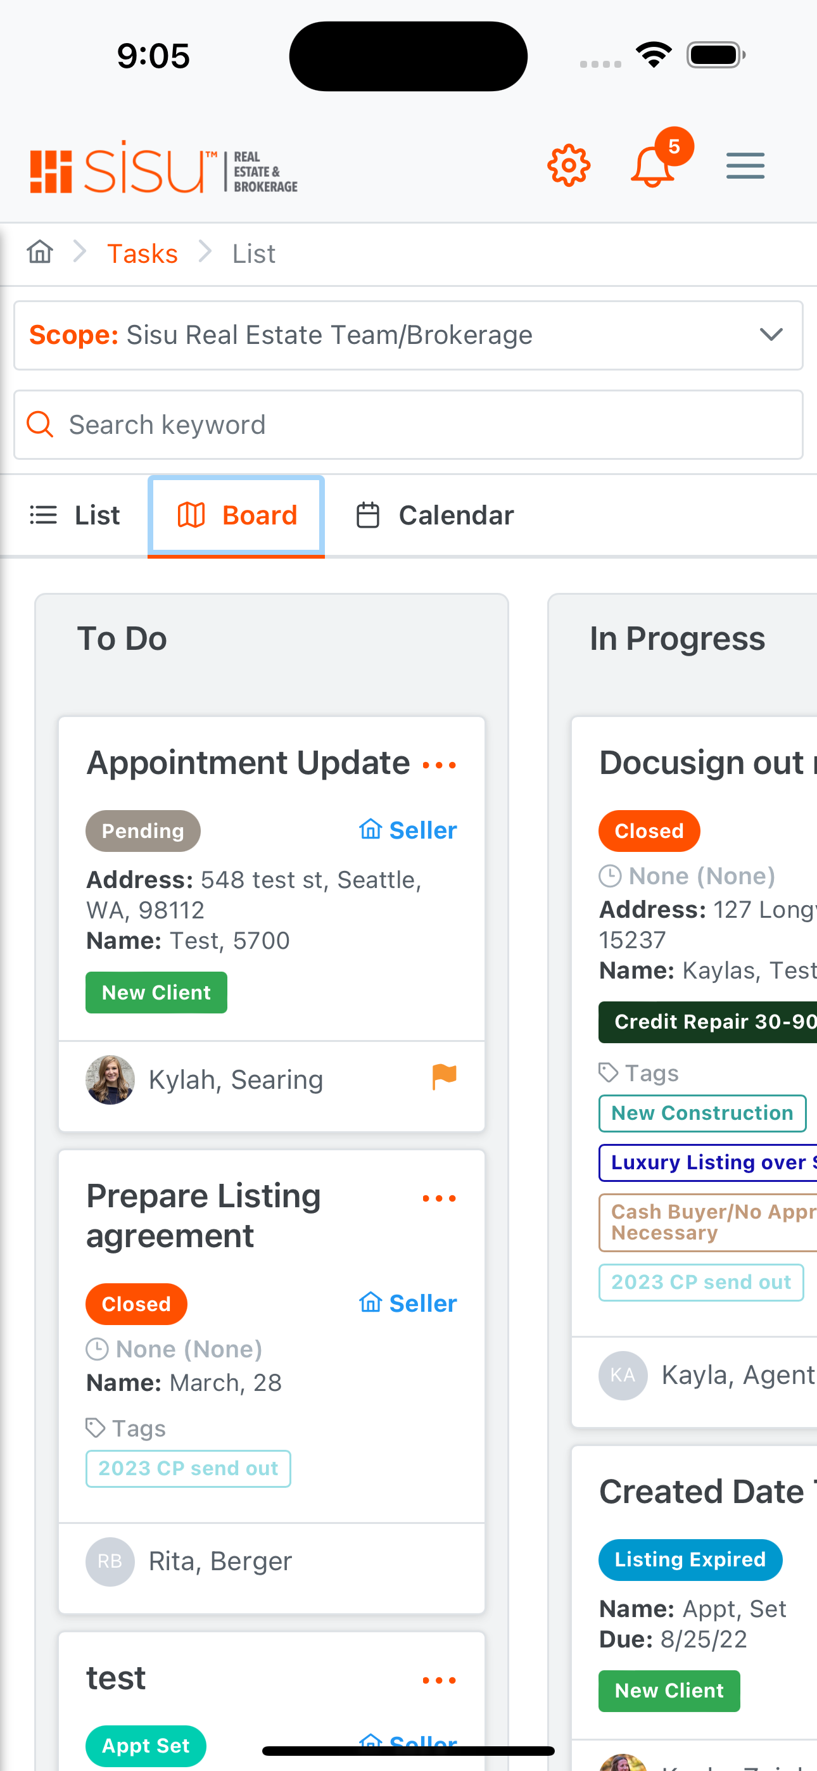
Task: Open options for Appointment Update card
Action: 440,765
